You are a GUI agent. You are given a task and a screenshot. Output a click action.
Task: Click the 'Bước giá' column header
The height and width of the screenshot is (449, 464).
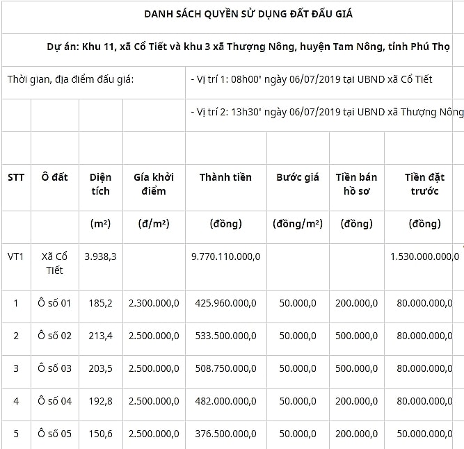tap(298, 177)
